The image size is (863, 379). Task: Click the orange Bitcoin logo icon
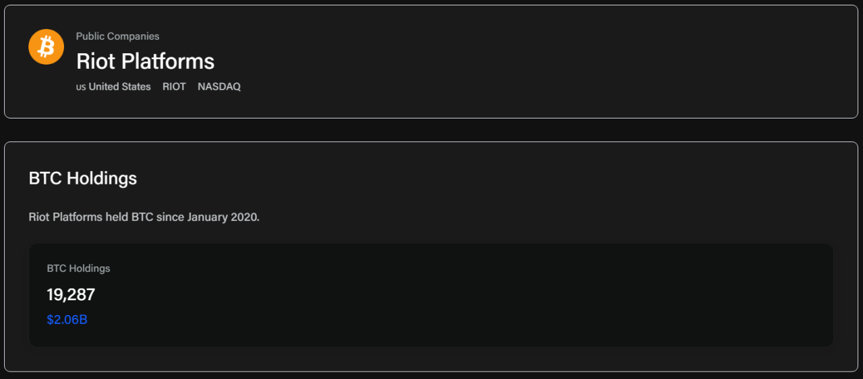pyautogui.click(x=46, y=47)
